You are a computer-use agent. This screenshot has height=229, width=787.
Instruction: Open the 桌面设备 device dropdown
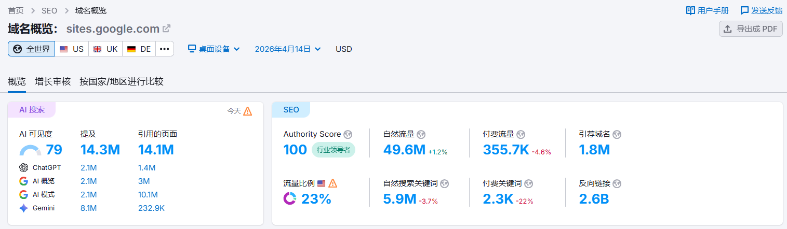[x=214, y=49]
